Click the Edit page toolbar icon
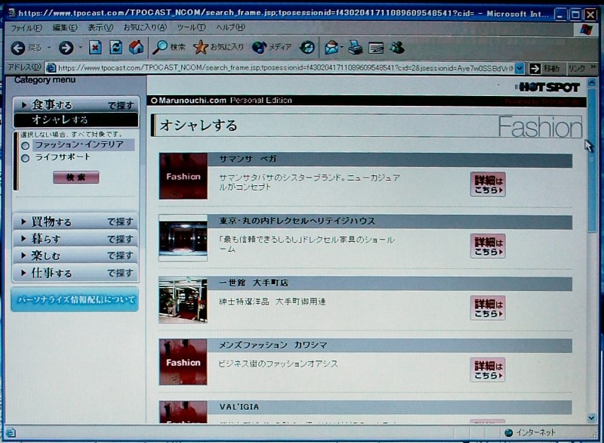Screen dimensions: 604x443 [x=376, y=48]
